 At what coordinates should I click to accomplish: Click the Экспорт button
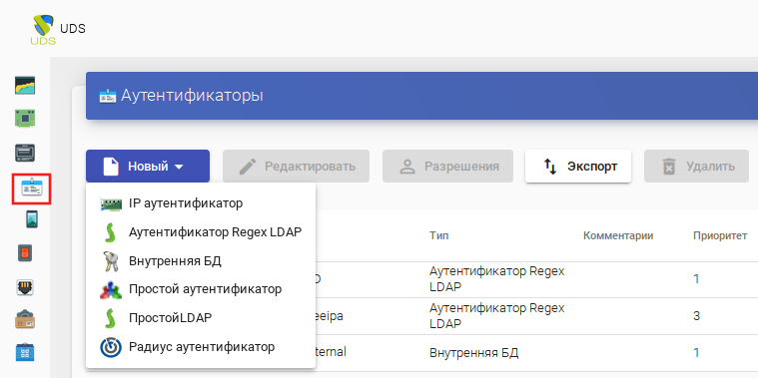[578, 167]
